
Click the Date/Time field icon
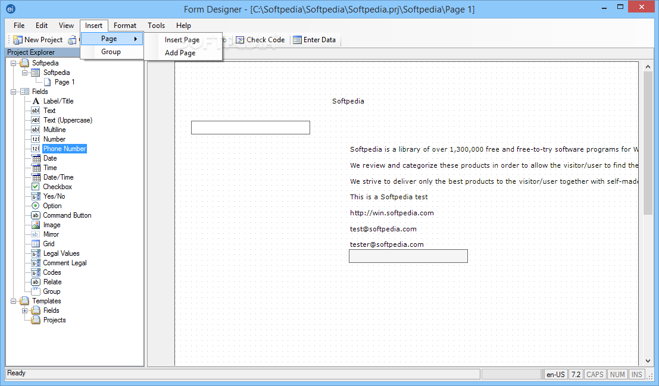(x=36, y=177)
